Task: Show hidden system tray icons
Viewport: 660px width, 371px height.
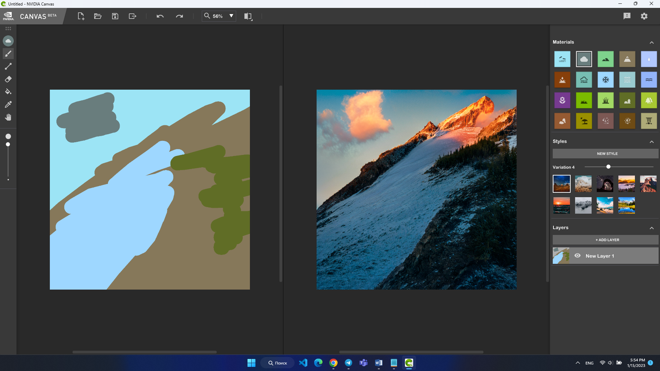Action: [578, 363]
